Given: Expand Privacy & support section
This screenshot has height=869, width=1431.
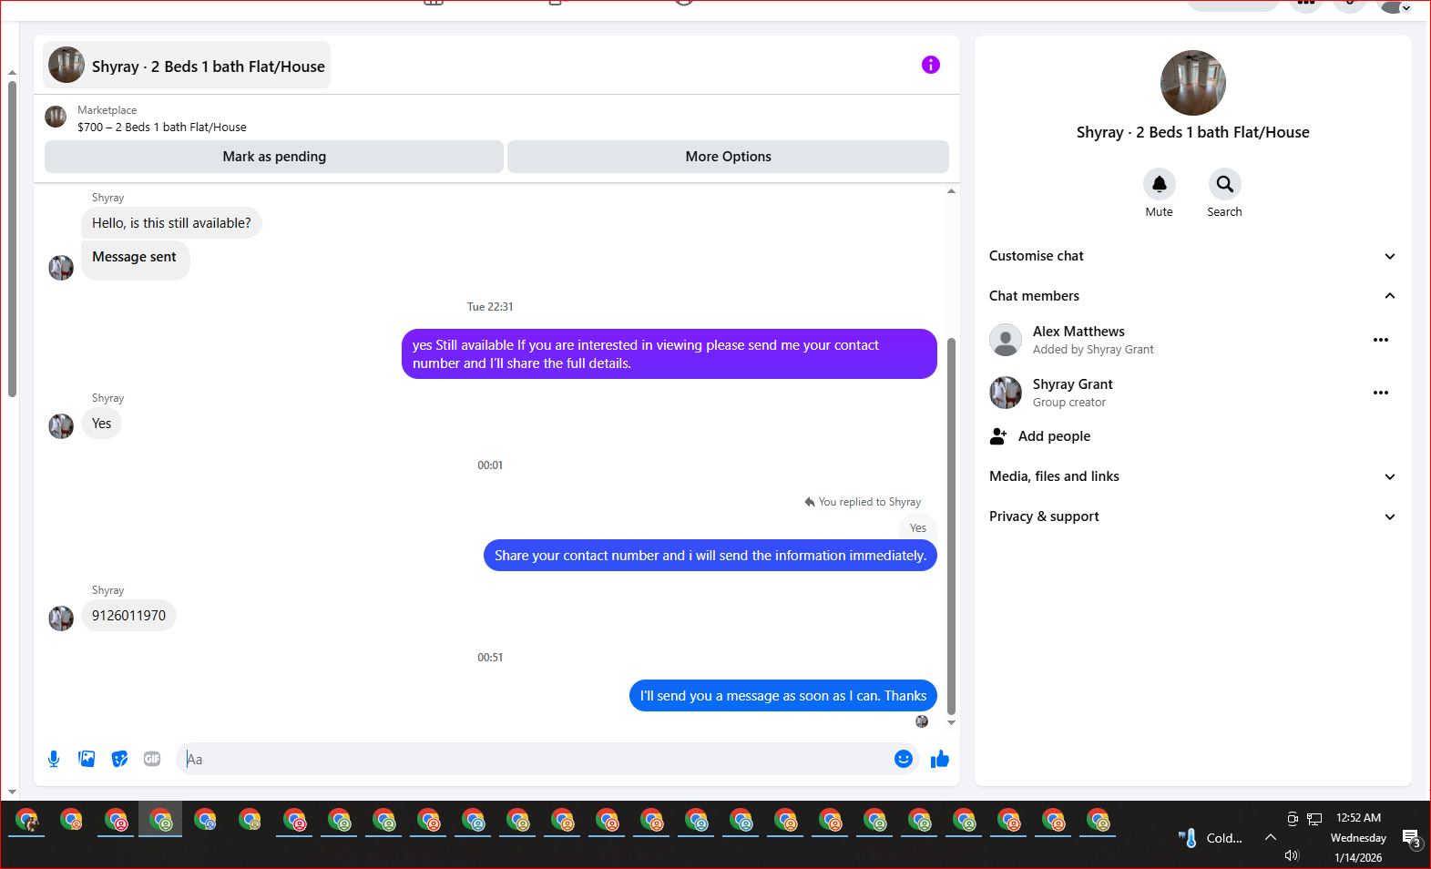Looking at the screenshot, I should point(1192,516).
